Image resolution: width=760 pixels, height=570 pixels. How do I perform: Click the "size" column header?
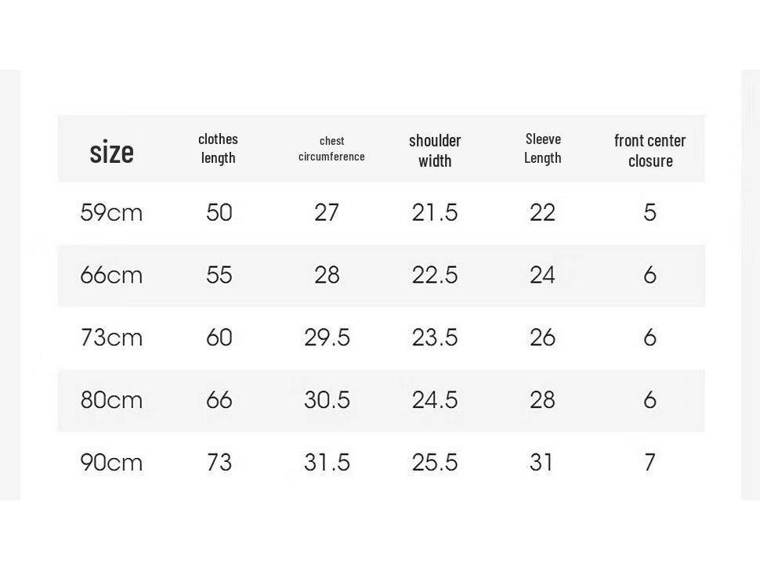click(x=111, y=151)
